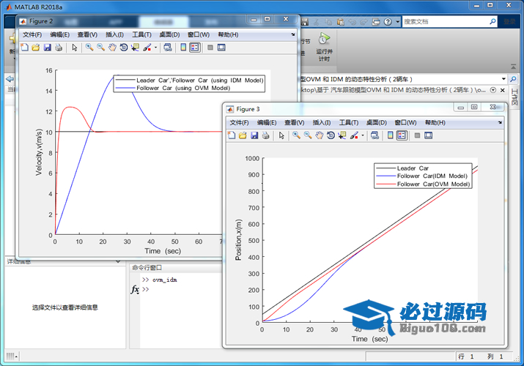
Task: Click 运行并计时 run and time button
Action: (324, 47)
